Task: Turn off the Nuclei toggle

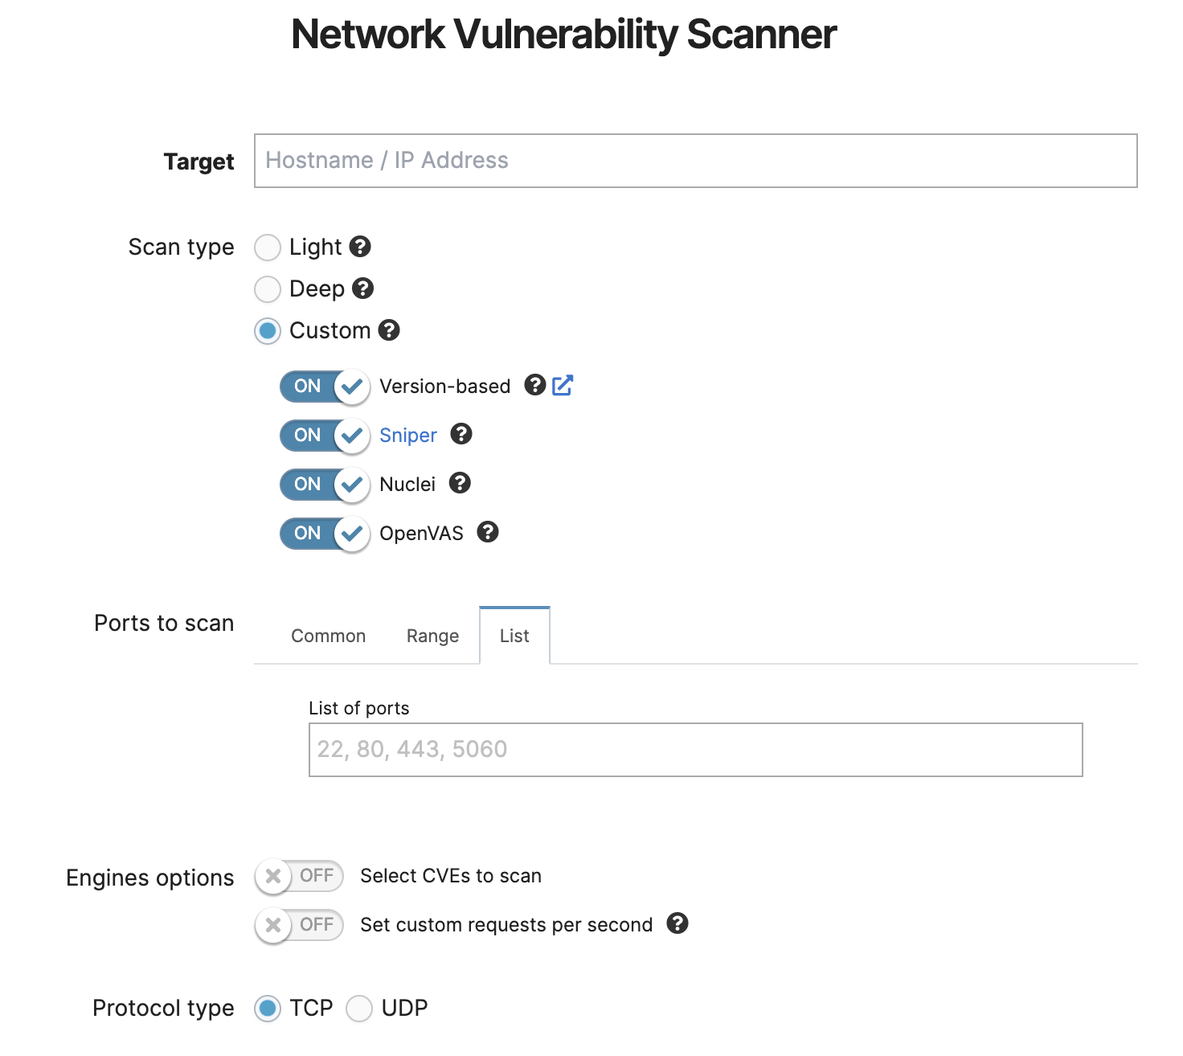Action: pyautogui.click(x=324, y=485)
